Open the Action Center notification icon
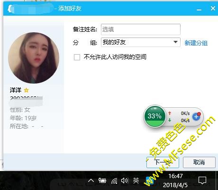 [x=202, y=180]
